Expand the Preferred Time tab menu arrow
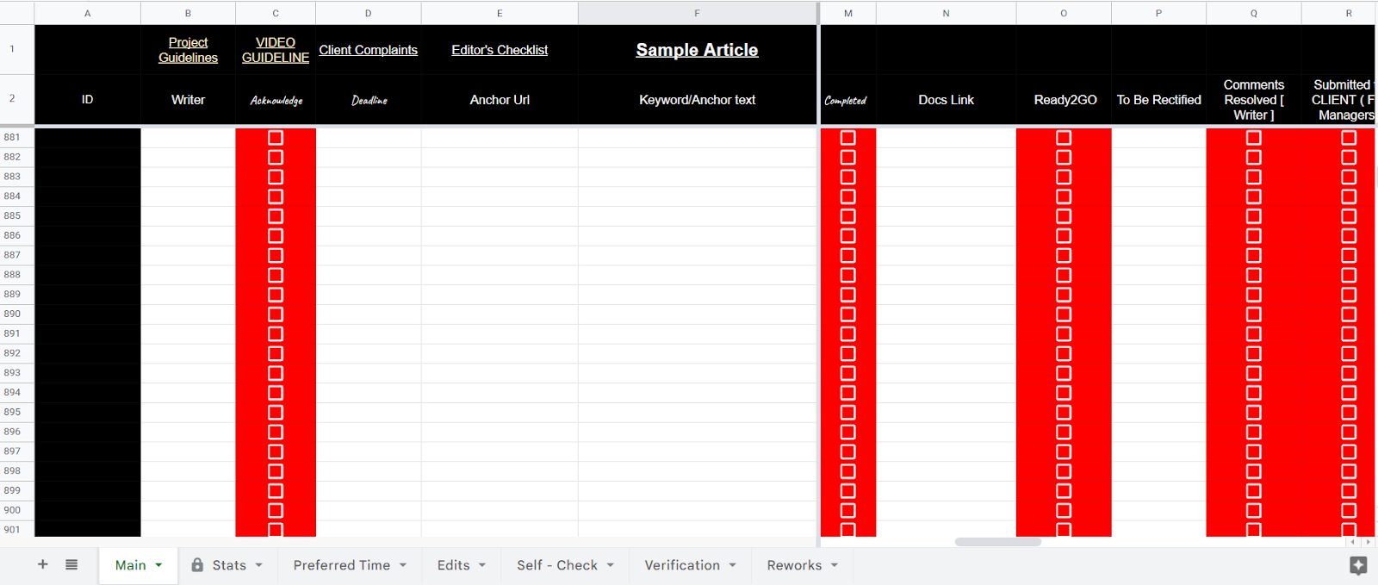The width and height of the screenshot is (1378, 585). click(403, 565)
